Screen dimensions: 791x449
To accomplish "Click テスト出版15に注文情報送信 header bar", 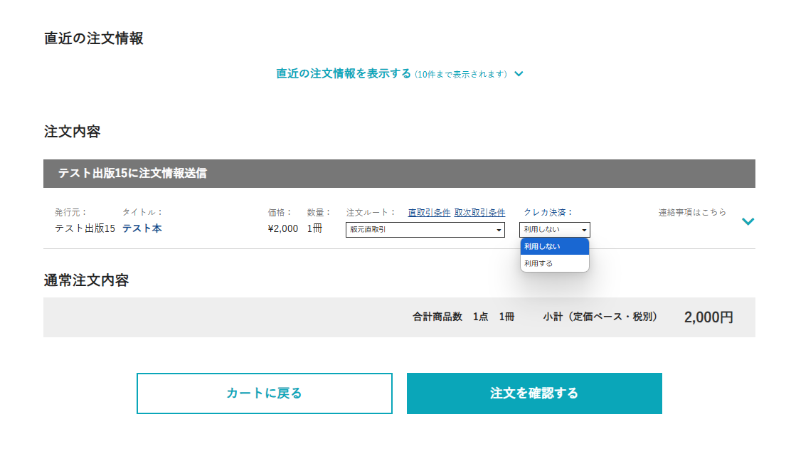I will coord(399,174).
